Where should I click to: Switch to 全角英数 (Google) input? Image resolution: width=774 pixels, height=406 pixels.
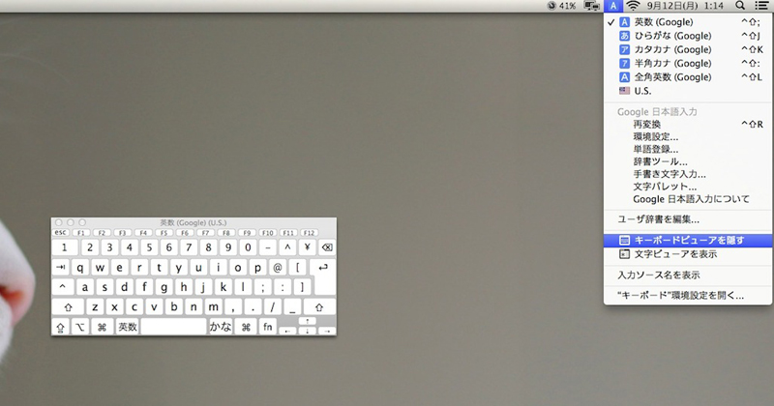click(688, 77)
